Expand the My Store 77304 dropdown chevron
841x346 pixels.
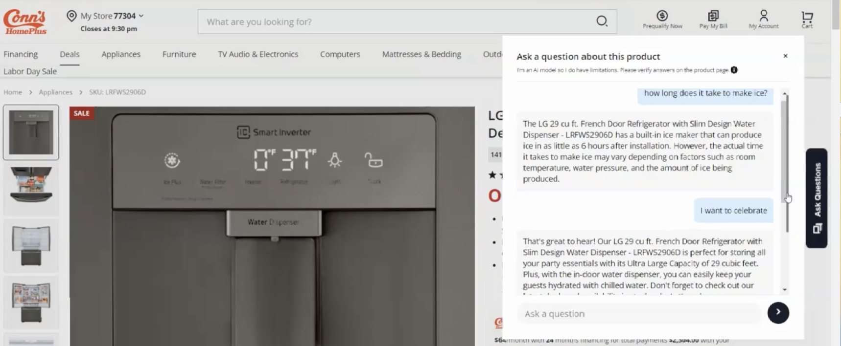coord(141,16)
